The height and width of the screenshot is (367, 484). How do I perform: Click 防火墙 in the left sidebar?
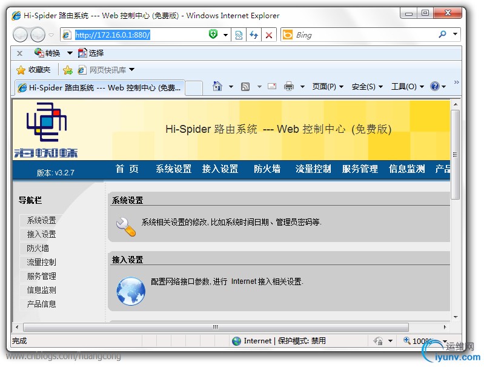click(x=38, y=248)
